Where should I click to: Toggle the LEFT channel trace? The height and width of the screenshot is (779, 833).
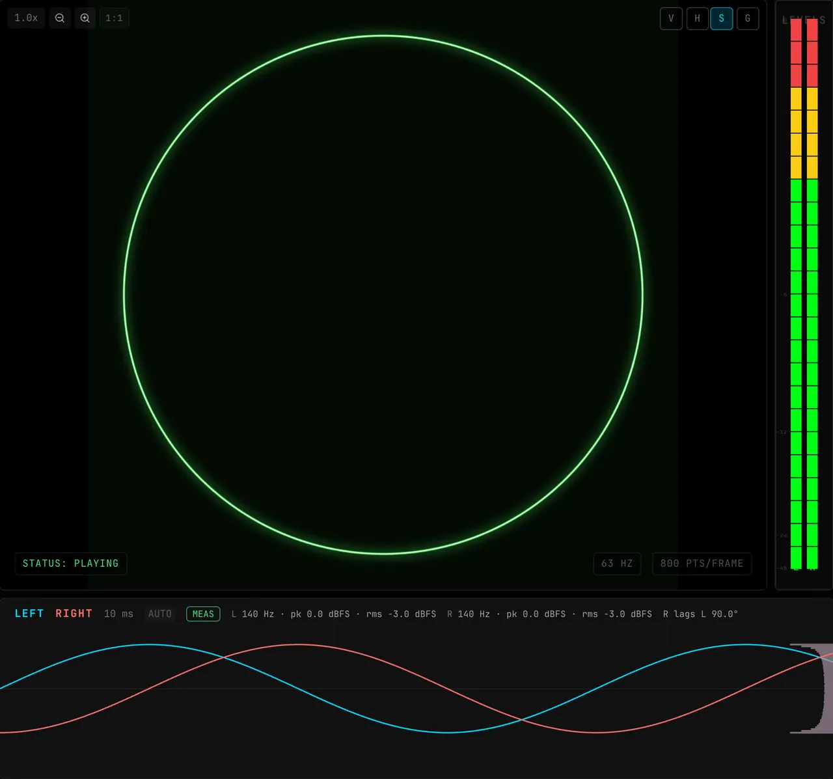coord(29,614)
